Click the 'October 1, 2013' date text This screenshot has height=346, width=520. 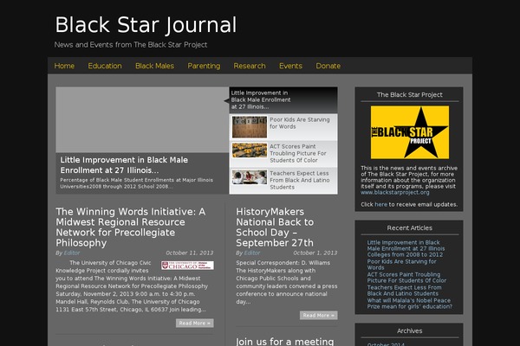pyautogui.click(x=315, y=253)
